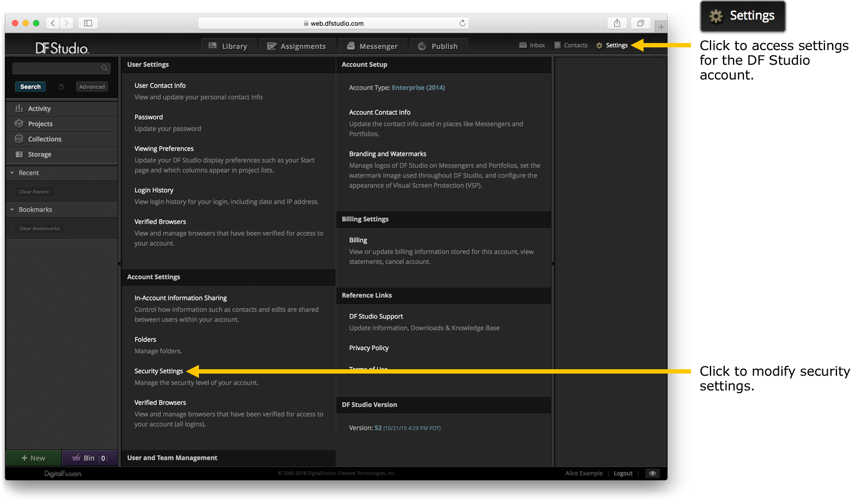Collapse the Bookmarks section triangle
Viewport: 861px width, 501px height.
point(12,210)
